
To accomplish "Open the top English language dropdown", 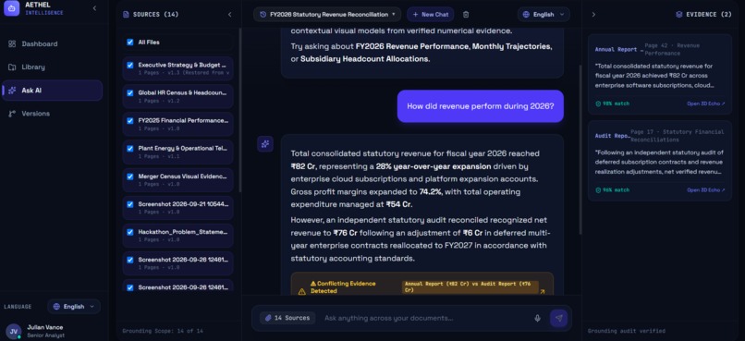I will [x=543, y=14].
